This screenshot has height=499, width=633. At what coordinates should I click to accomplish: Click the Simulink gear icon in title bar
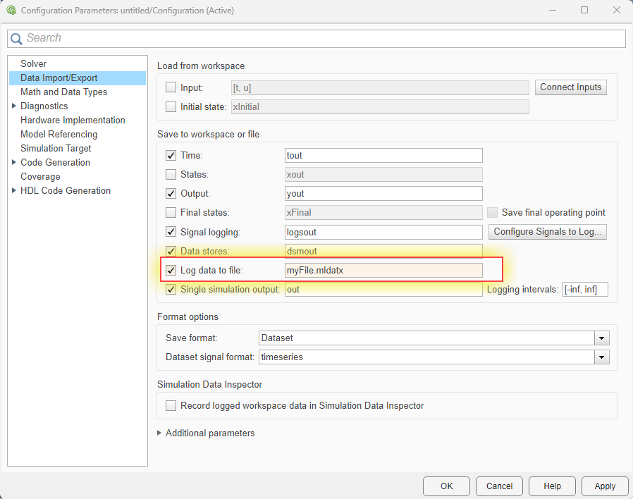11,10
